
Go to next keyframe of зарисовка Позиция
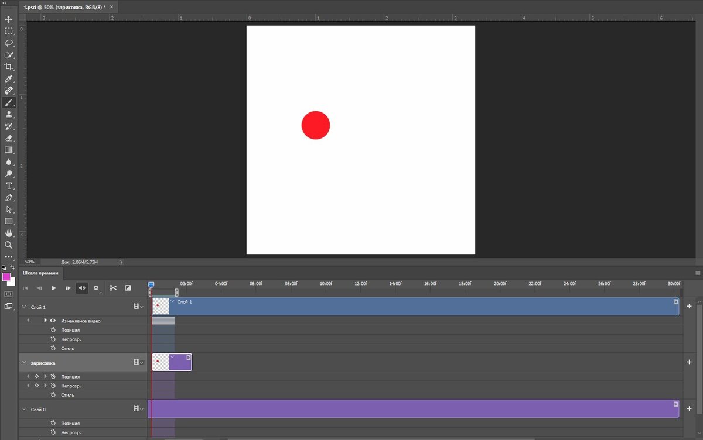coord(45,377)
